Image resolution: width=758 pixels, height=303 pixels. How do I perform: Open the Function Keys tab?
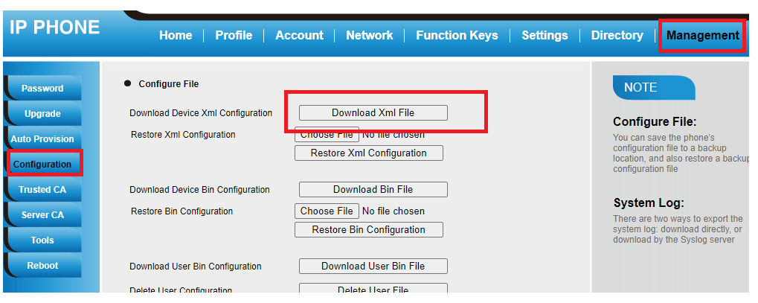(457, 35)
